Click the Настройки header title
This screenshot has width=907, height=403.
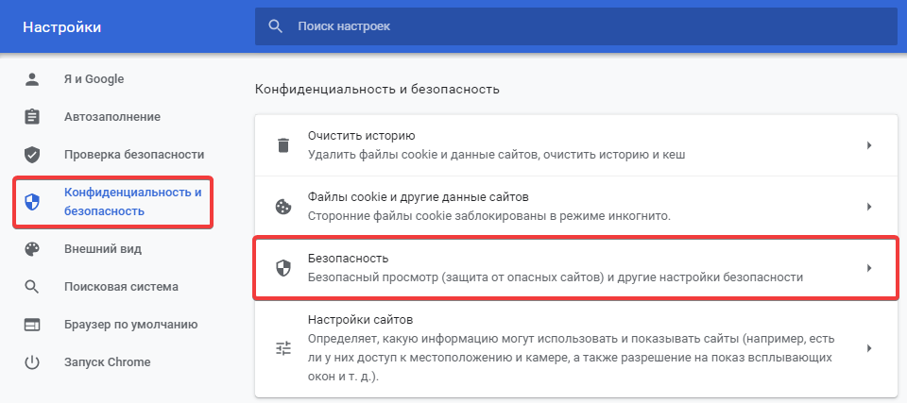tap(61, 26)
